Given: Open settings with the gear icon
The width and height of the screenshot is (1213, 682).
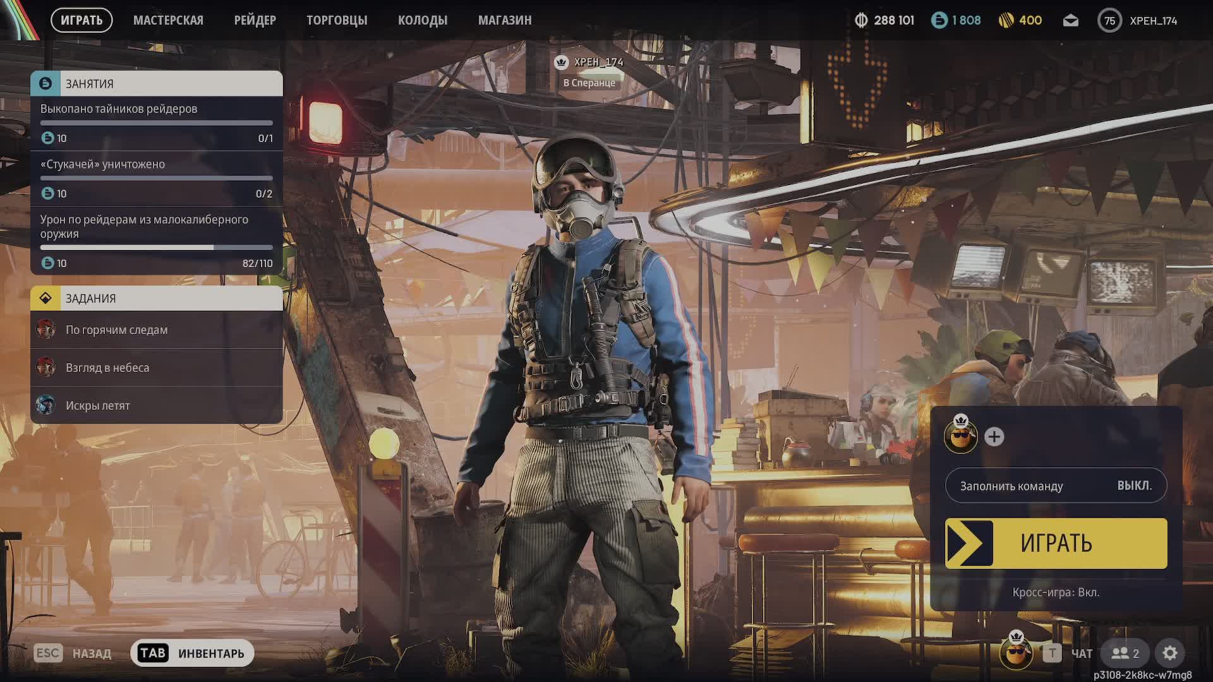Looking at the screenshot, I should tap(1169, 653).
